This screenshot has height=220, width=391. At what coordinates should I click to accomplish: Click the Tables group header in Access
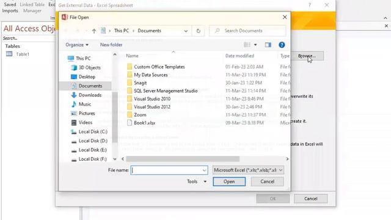coord(12,46)
